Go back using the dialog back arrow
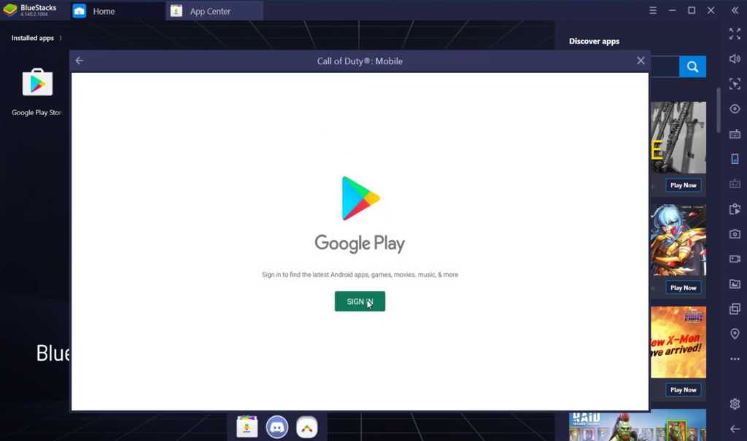 (x=80, y=61)
